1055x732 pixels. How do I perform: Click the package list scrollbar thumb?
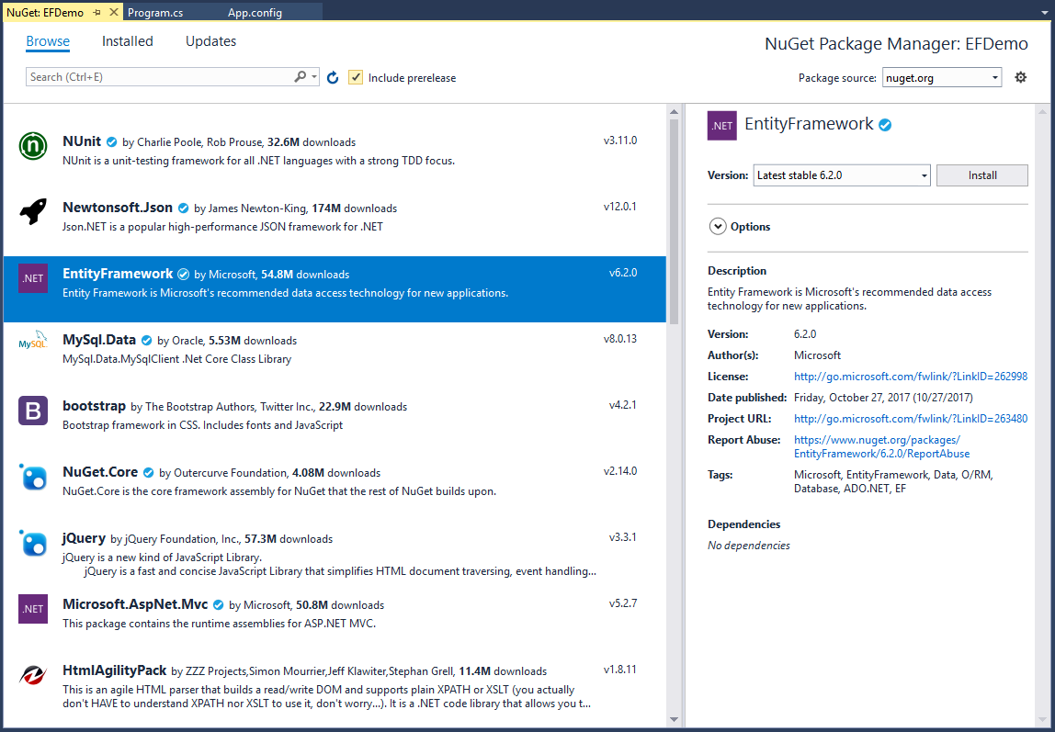[675, 222]
